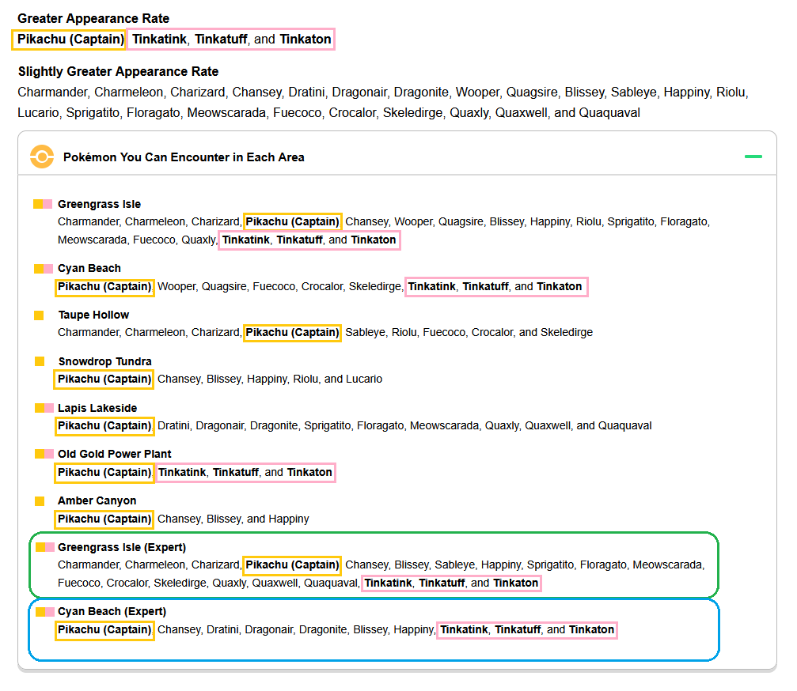
Task: Click the Taupe Hollow area title
Action: click(93, 315)
